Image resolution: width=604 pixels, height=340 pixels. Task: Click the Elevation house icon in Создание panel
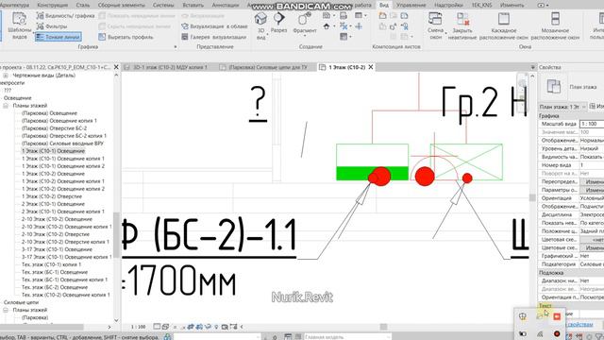pos(327,26)
